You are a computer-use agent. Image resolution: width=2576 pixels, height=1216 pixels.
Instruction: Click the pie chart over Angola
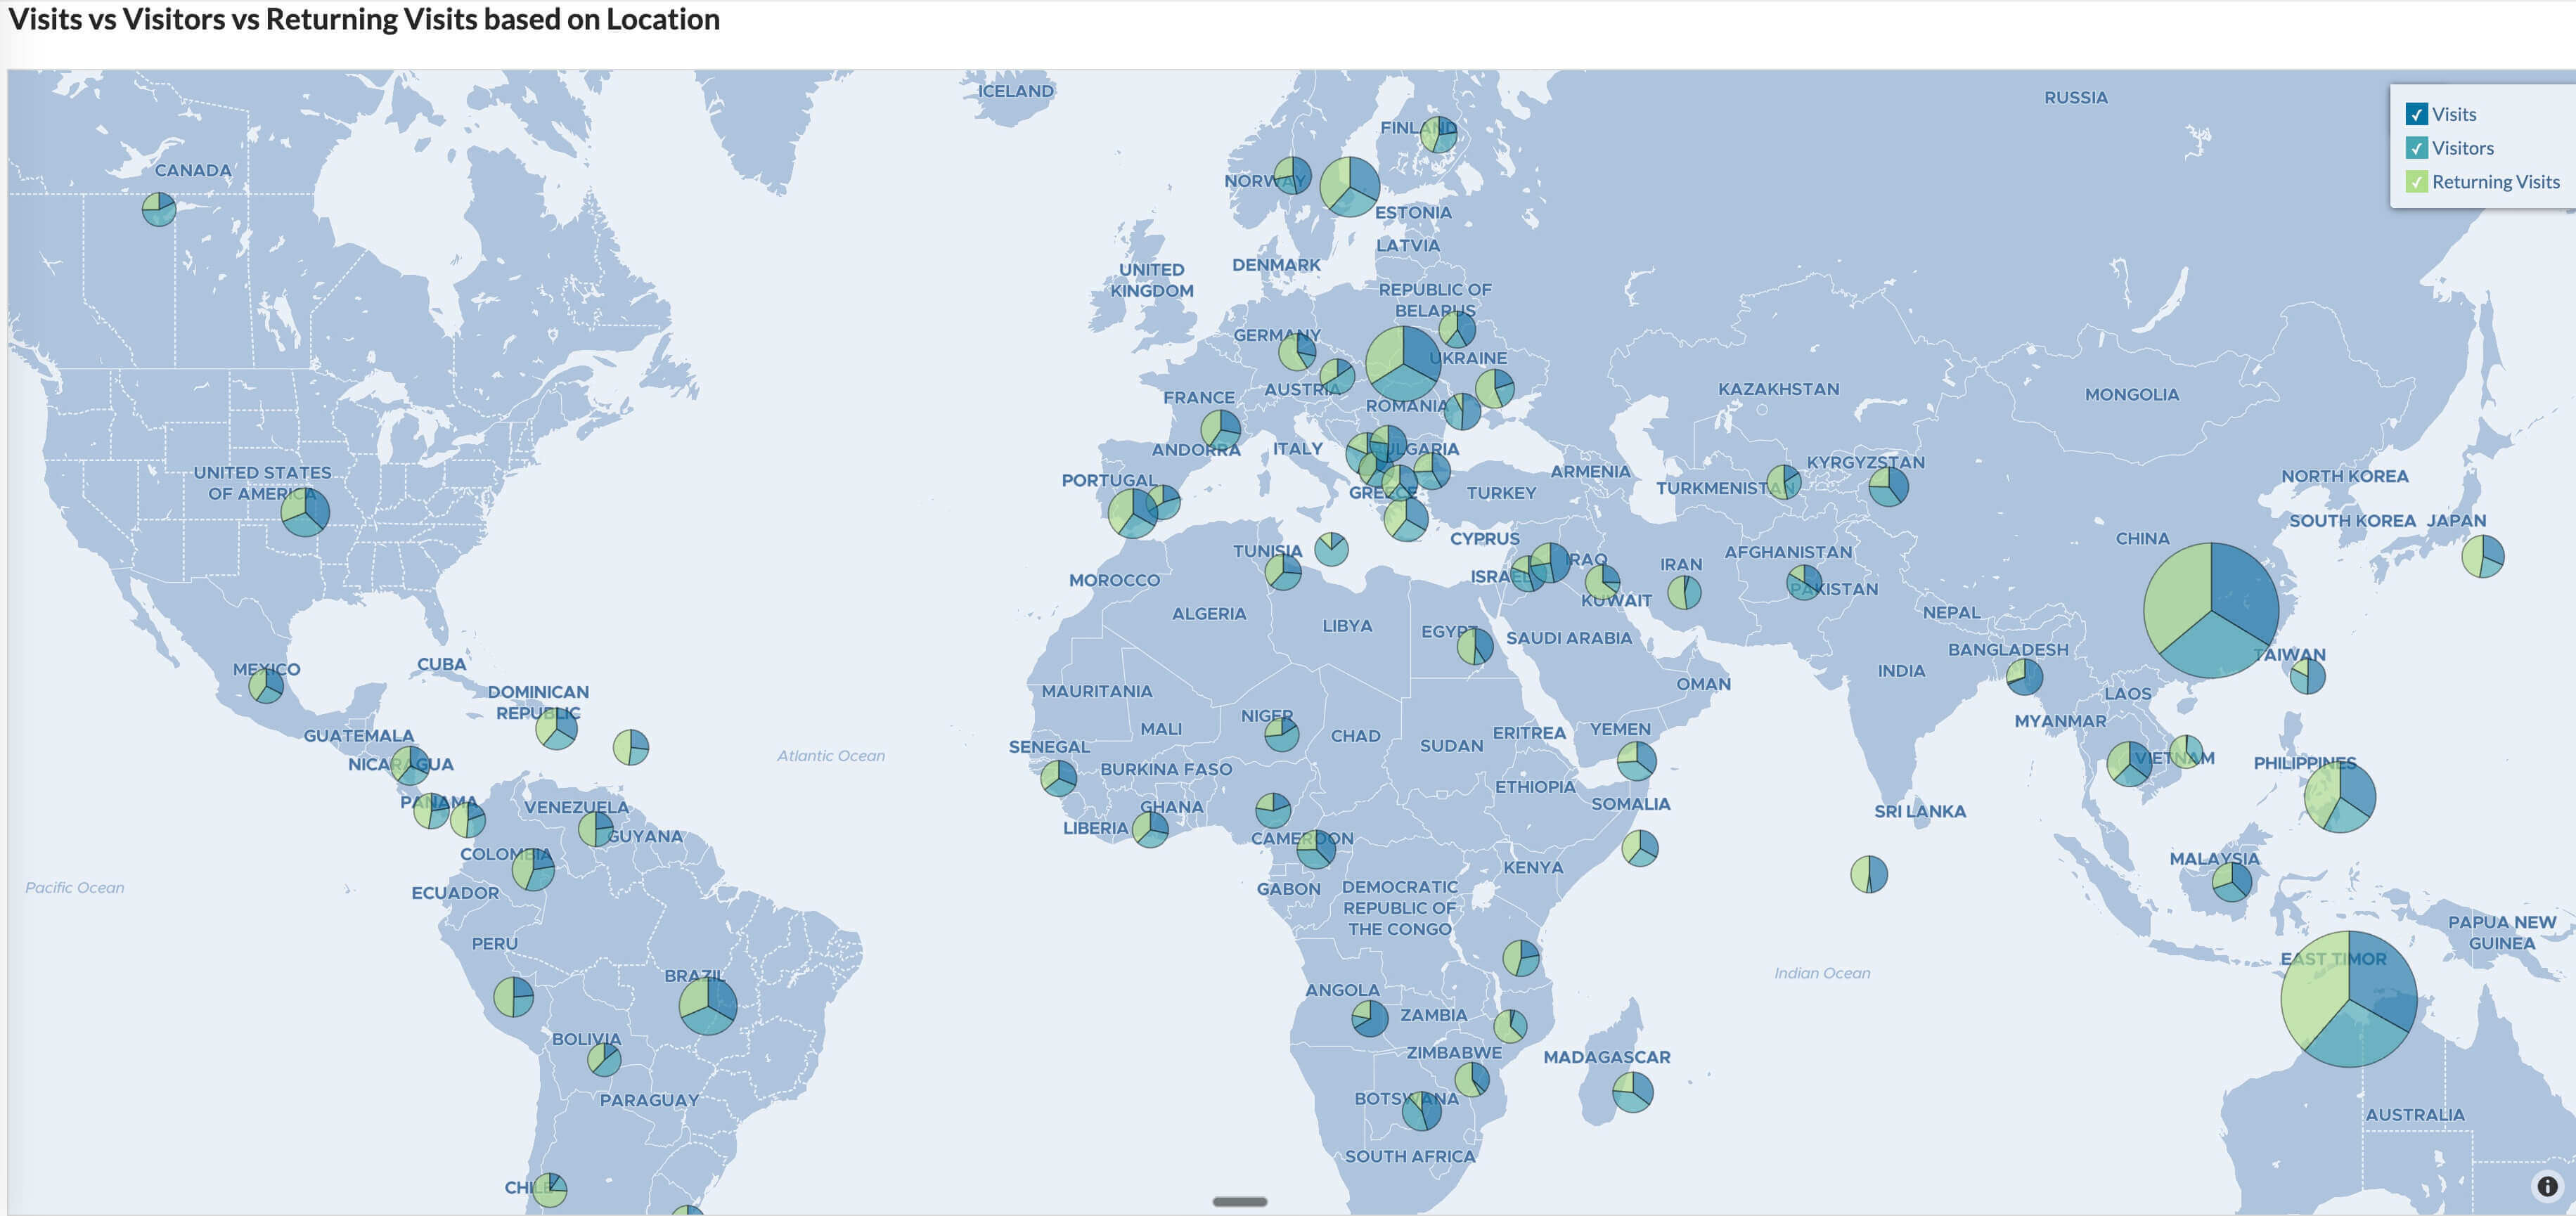click(1370, 1019)
